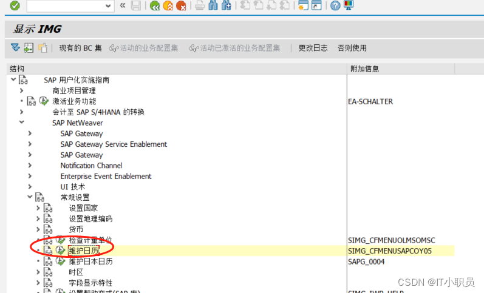Viewport: 484px width, 293px height.
Task: Execute the 维护日本日历 activity icon
Action: pos(61,261)
